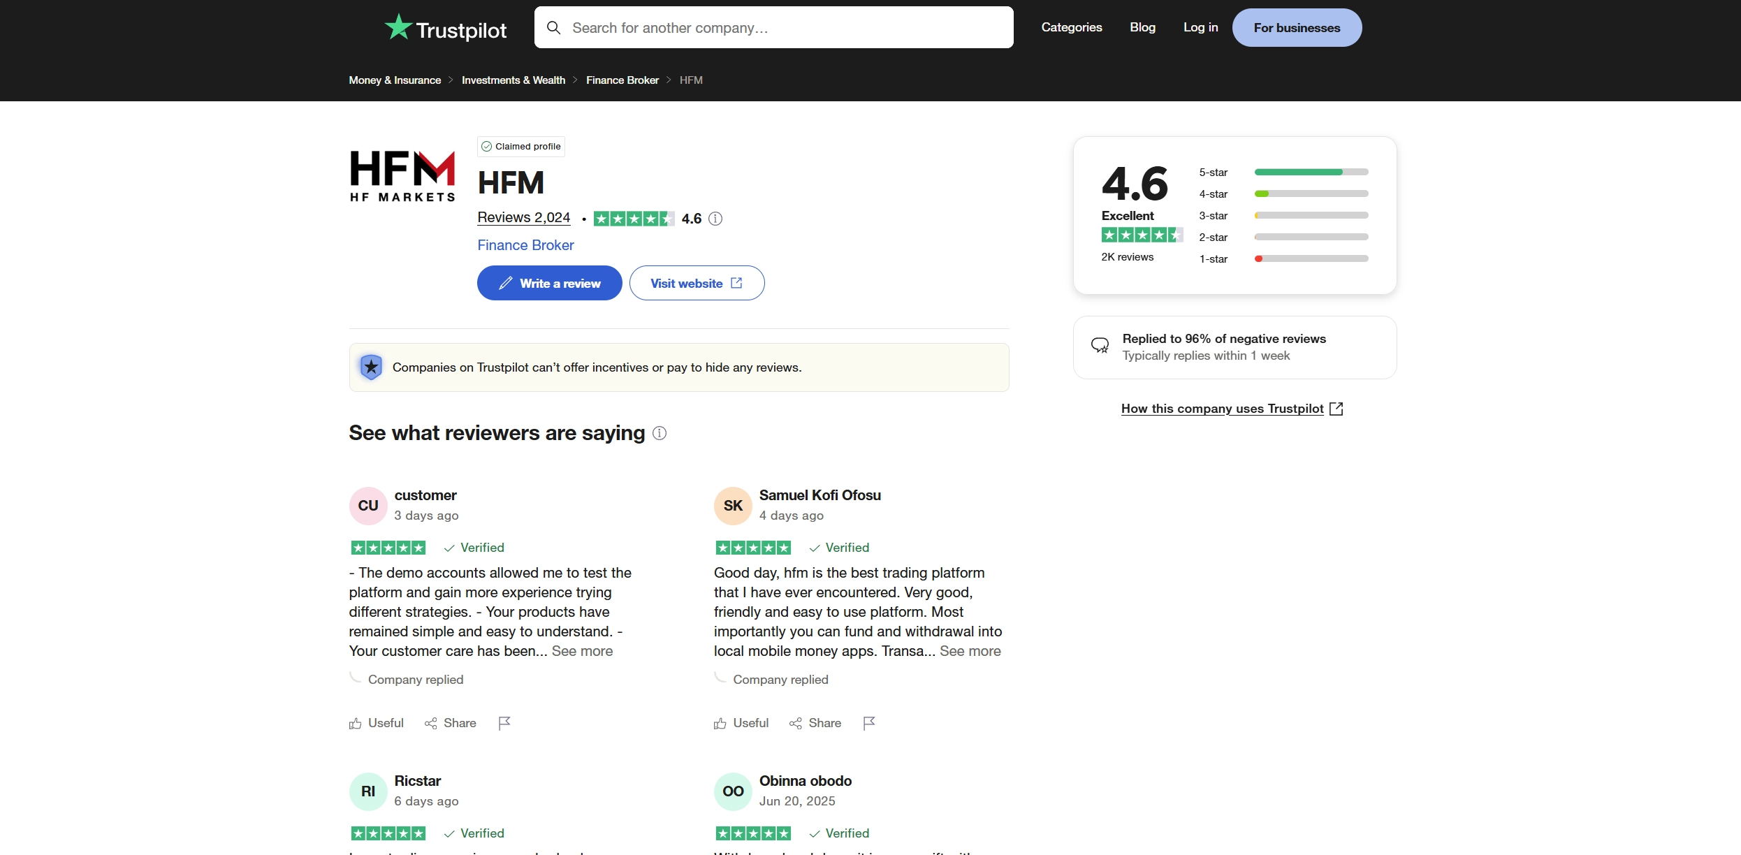Open Ricstar's profile name
Screen dimensions: 1741x855
click(417, 781)
